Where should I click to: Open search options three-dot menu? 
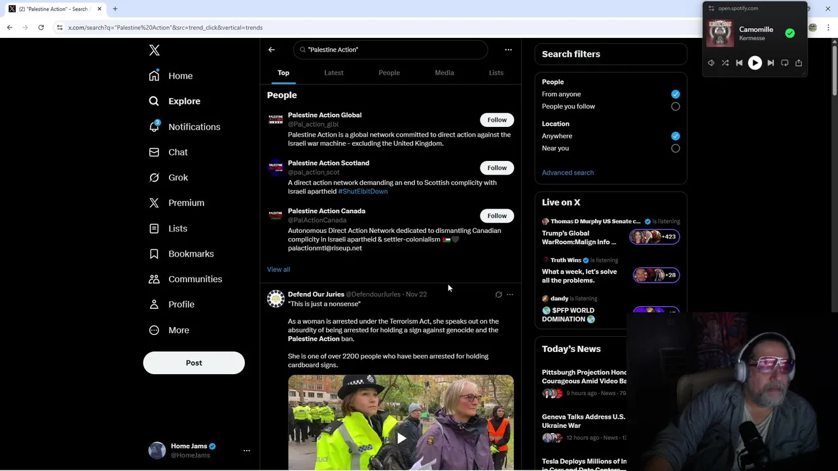point(508,50)
